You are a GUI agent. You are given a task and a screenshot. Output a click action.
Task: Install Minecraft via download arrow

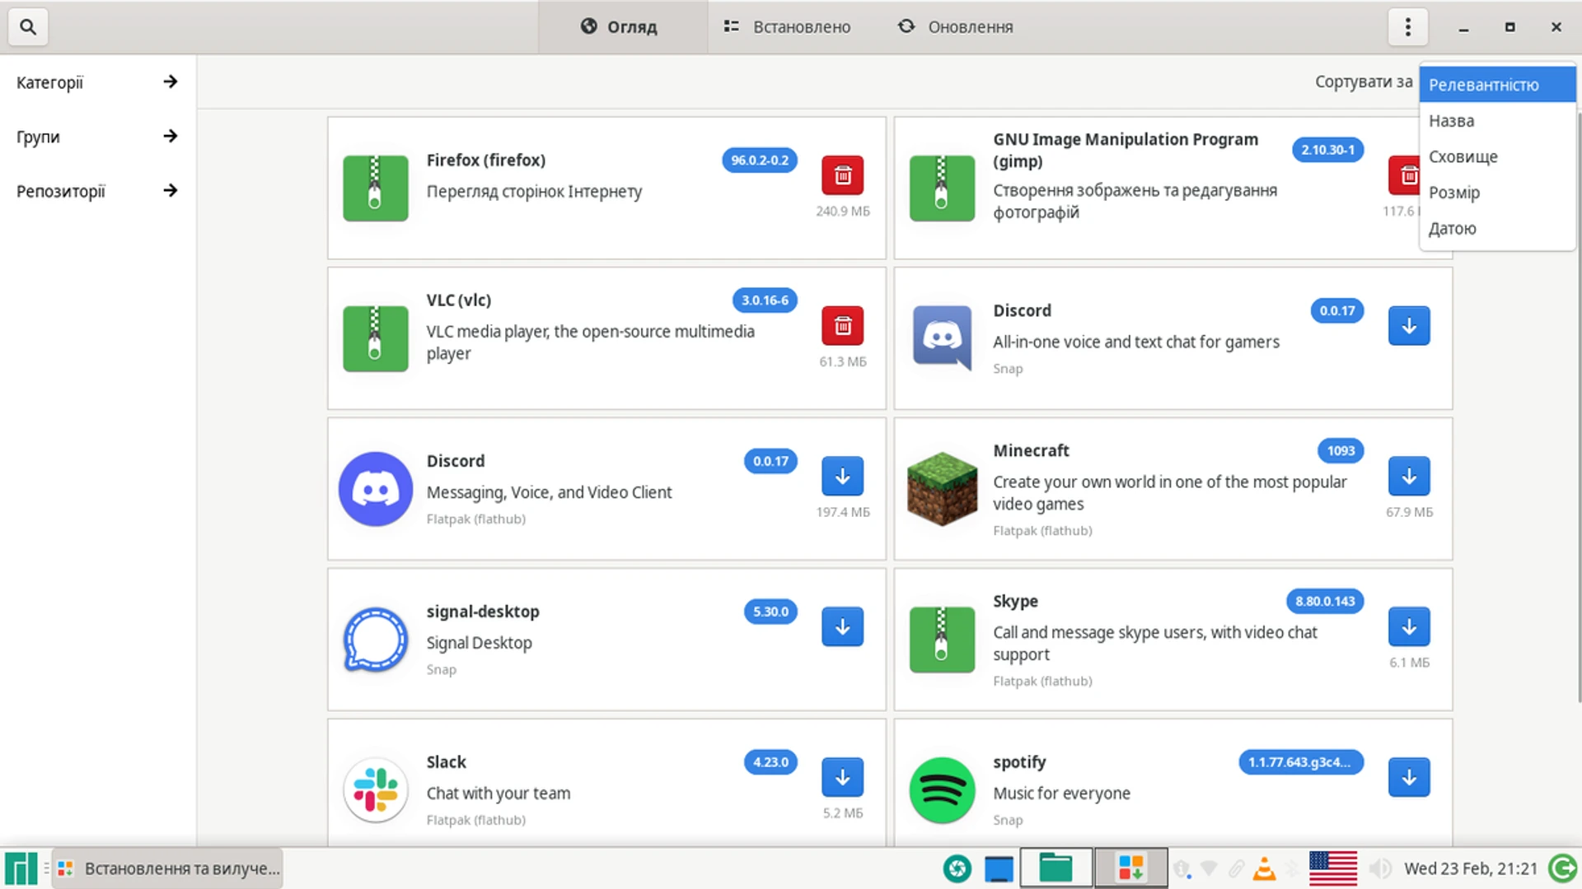[x=1409, y=476]
